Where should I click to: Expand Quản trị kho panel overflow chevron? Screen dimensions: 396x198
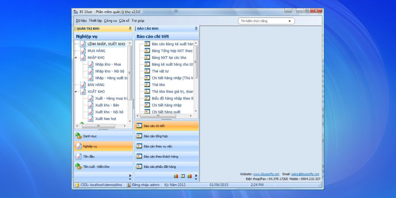click(130, 177)
